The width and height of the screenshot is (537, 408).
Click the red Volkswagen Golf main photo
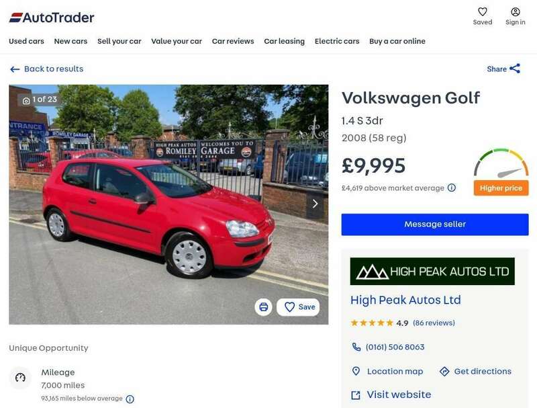pyautogui.click(x=168, y=204)
